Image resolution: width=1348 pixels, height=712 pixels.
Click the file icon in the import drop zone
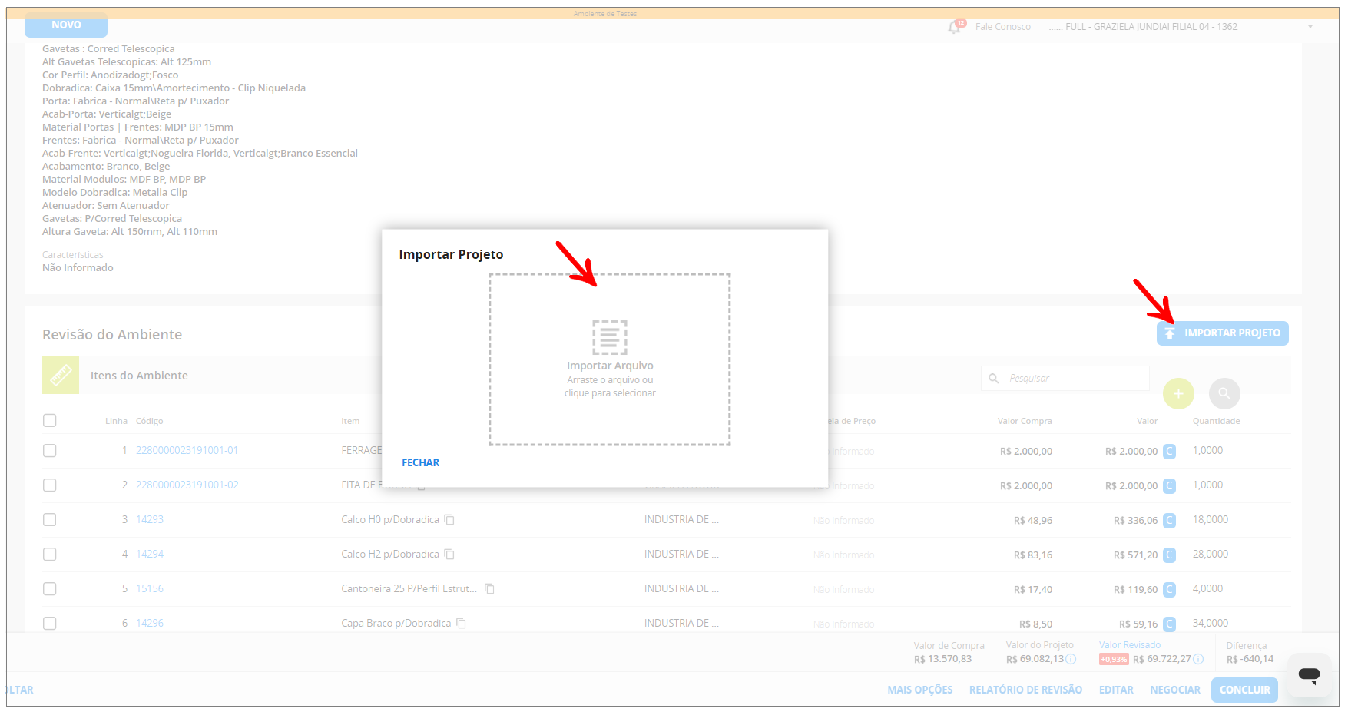(610, 337)
